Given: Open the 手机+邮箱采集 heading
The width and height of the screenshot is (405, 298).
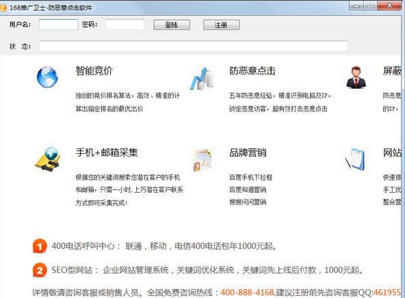Looking at the screenshot, I should (x=107, y=152).
